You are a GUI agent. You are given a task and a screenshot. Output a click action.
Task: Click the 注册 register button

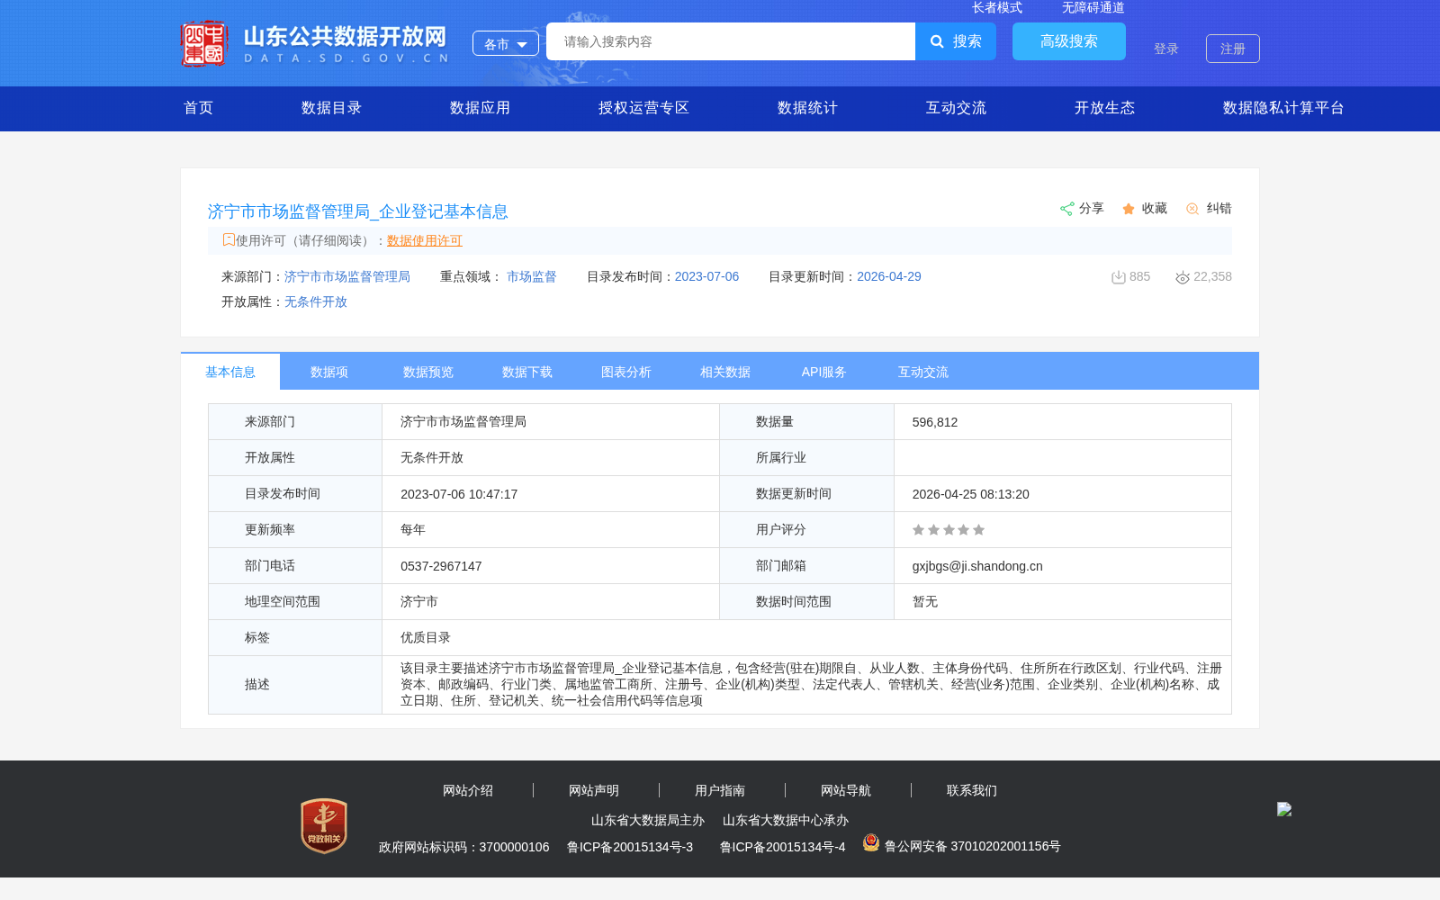point(1233,49)
